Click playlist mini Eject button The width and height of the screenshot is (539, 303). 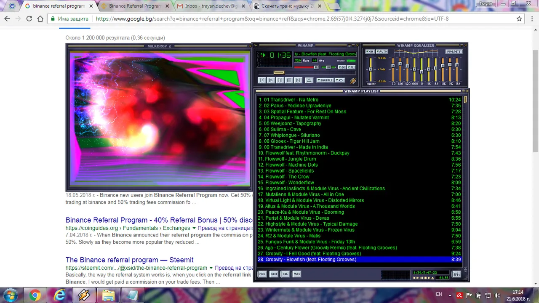[432, 278]
